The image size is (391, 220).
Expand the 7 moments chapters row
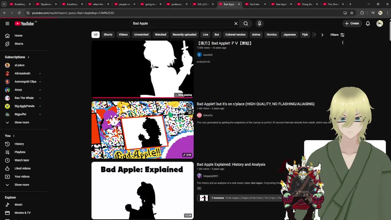(x=239, y=198)
